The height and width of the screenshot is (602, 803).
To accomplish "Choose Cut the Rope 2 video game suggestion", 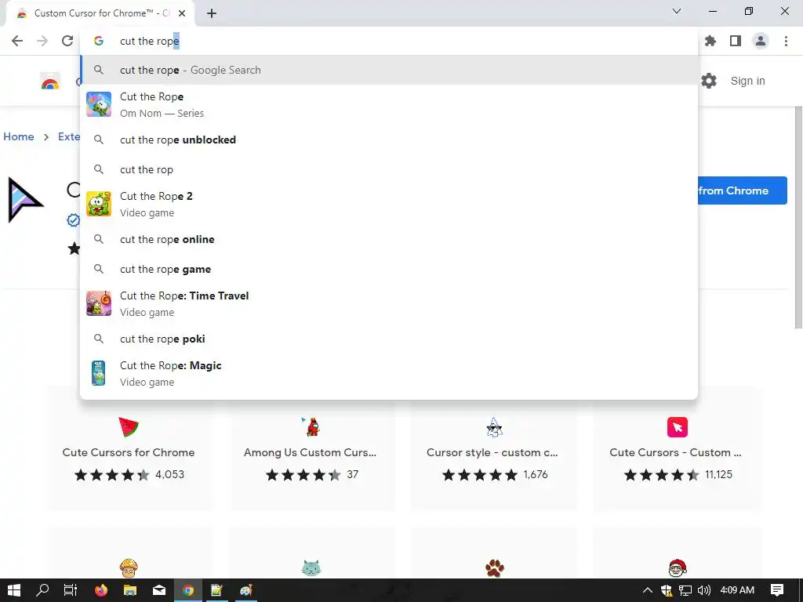I will [389, 205].
